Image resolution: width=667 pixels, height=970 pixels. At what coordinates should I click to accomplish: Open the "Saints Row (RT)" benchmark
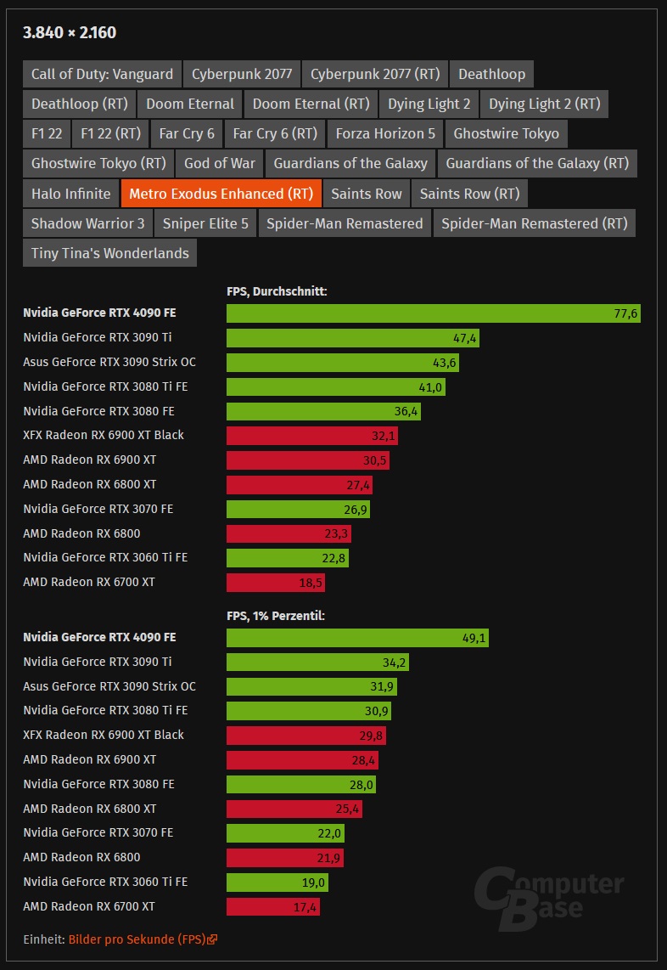point(468,193)
